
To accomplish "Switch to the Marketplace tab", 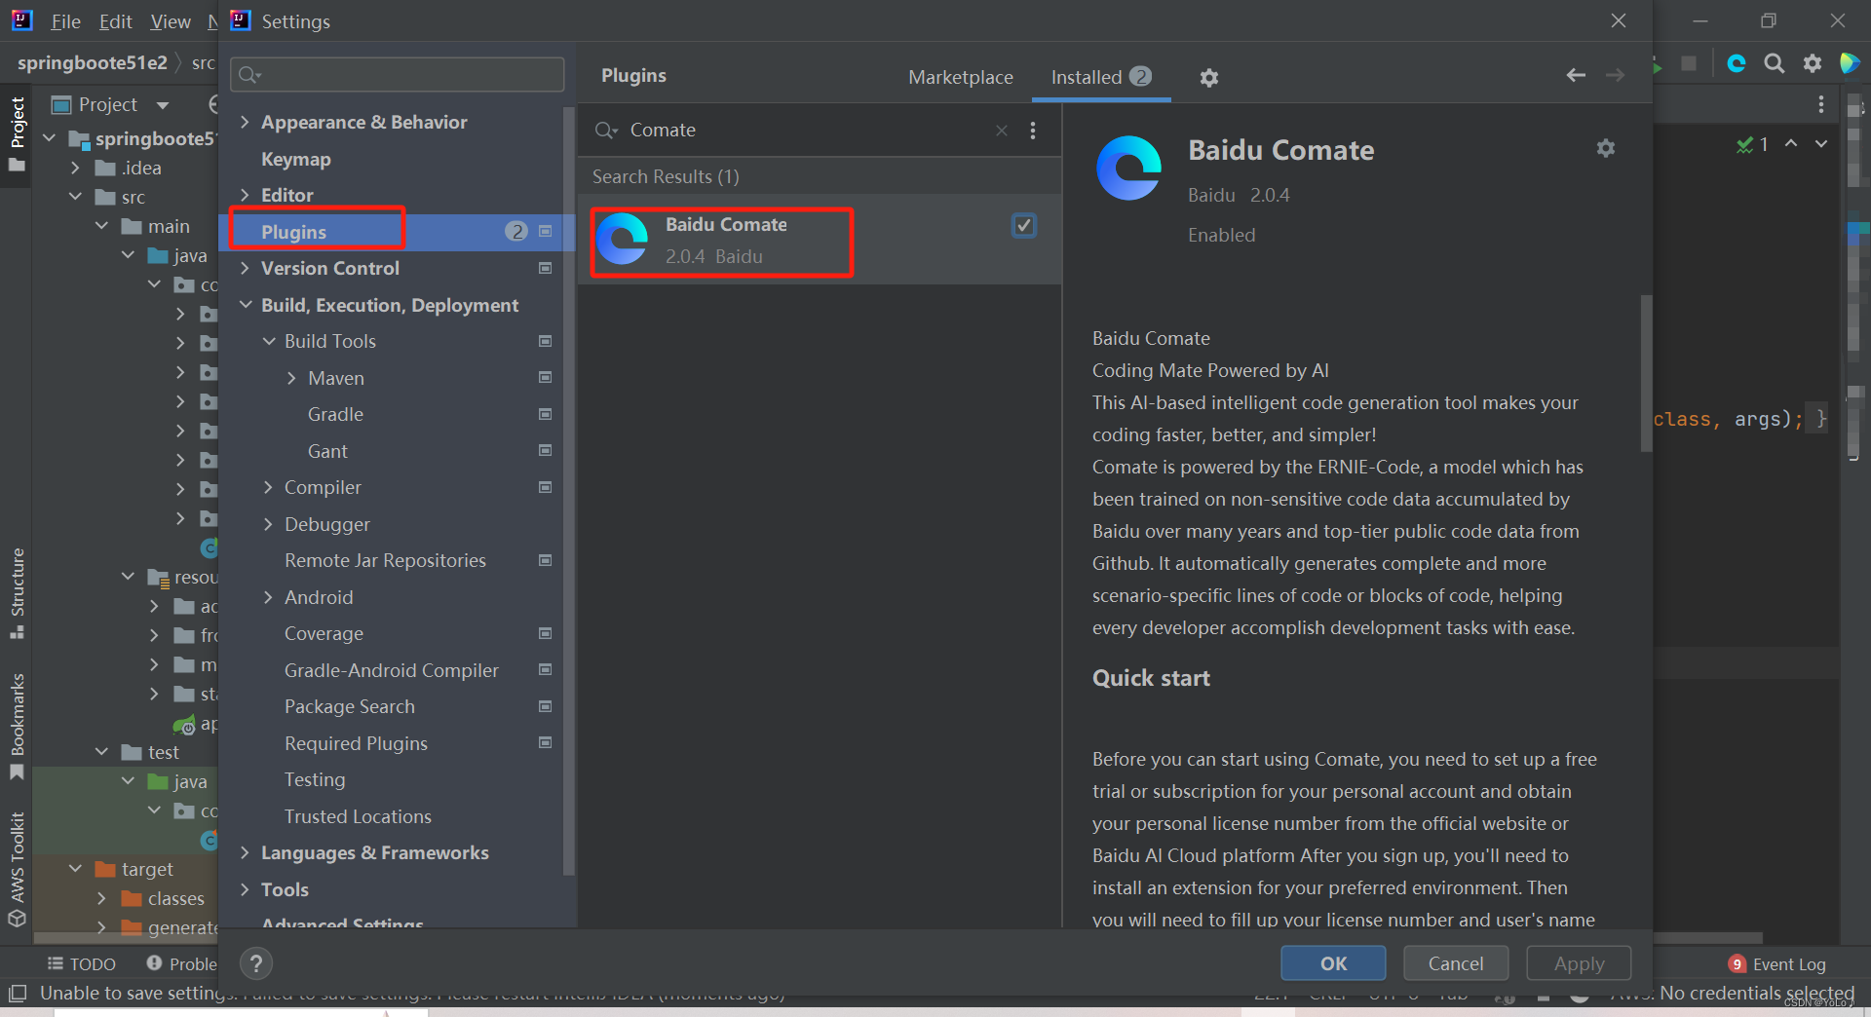I will point(960,77).
